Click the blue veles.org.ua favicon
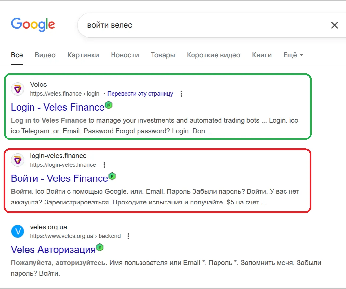This screenshot has width=346, height=289. click(x=18, y=231)
